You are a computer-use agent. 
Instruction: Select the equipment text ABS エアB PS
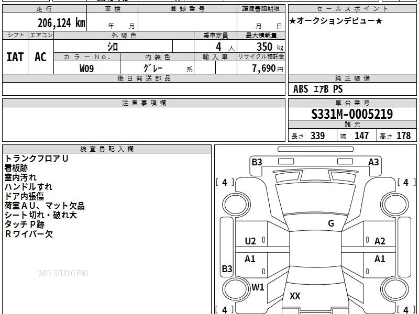point(318,89)
